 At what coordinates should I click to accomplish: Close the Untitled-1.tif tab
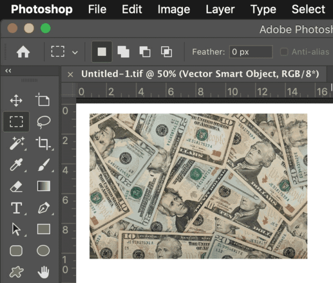[70, 75]
